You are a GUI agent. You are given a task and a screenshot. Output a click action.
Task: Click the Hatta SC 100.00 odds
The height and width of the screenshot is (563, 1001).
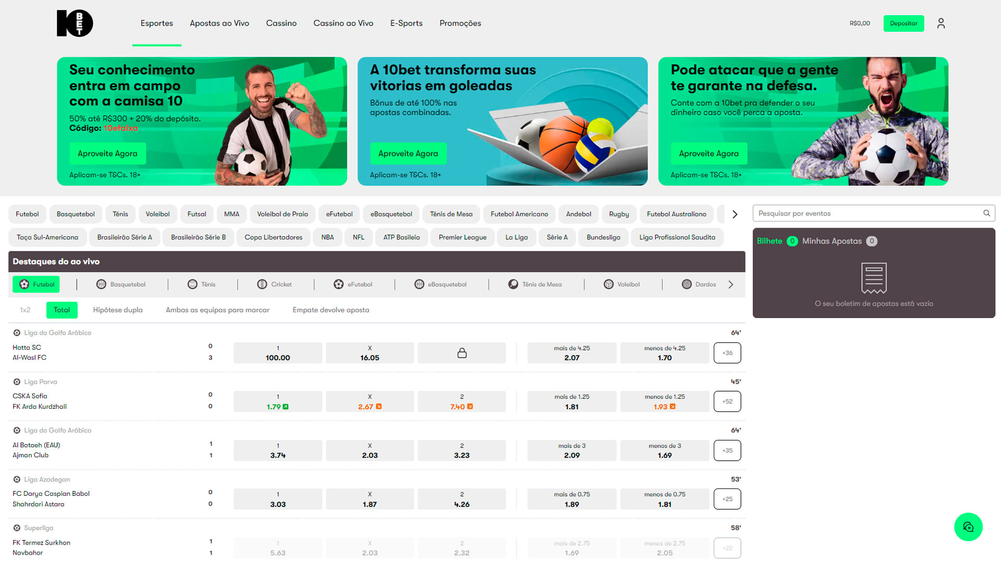[x=278, y=353]
